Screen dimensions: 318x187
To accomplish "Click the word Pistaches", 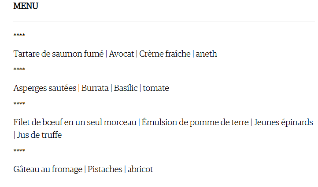I will click(105, 169).
